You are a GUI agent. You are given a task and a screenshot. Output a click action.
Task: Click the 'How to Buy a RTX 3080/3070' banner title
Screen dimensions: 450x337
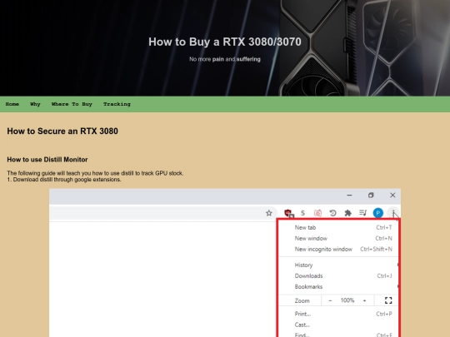(225, 42)
